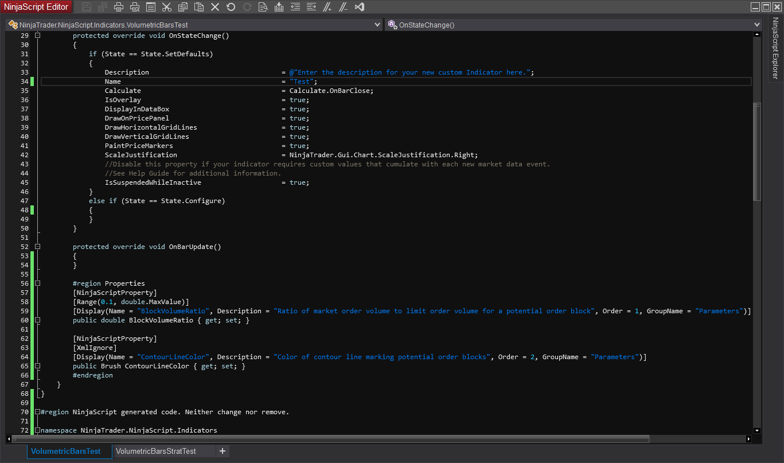Open the NinjaScript Explorer side panel

(775, 49)
